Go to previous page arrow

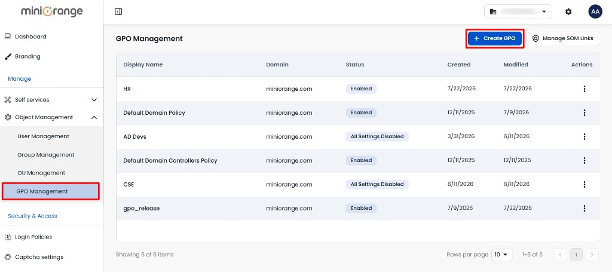[560, 255]
